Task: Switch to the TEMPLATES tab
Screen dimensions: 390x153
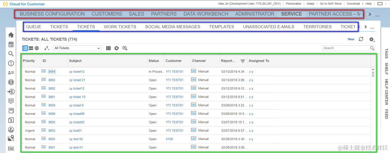Action: pos(222,27)
